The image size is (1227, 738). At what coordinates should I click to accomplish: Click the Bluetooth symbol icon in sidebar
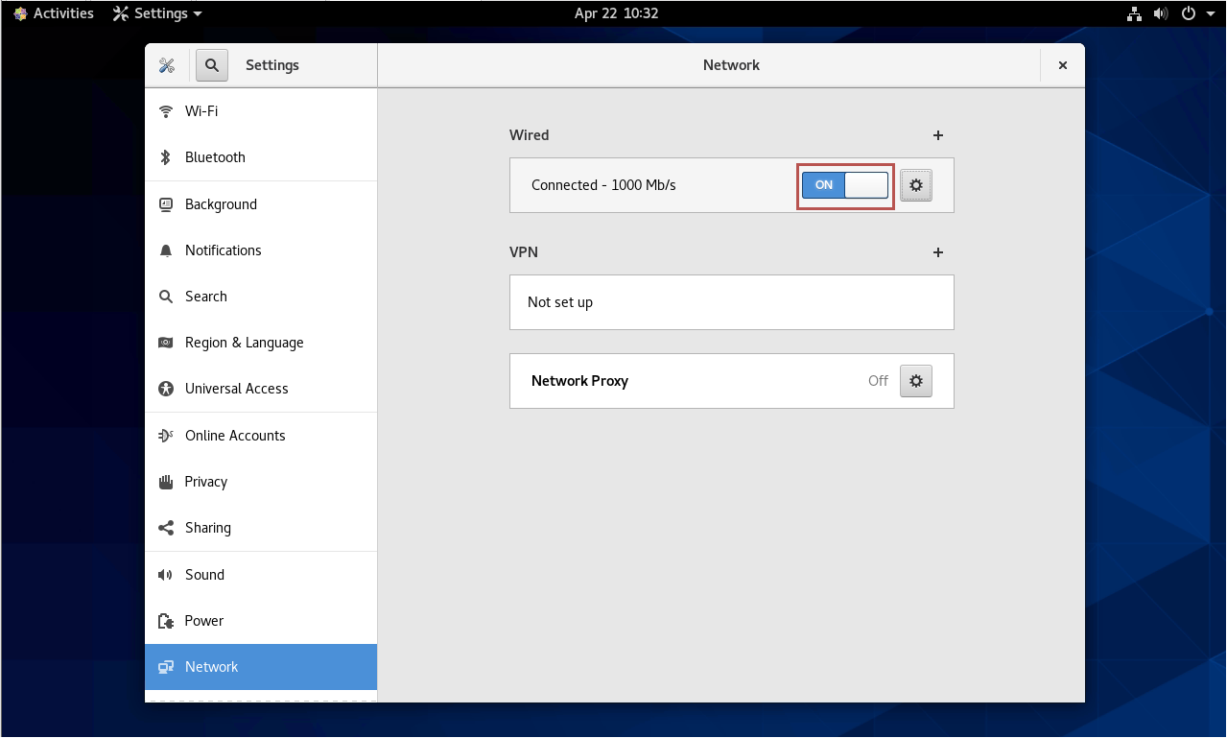166,157
